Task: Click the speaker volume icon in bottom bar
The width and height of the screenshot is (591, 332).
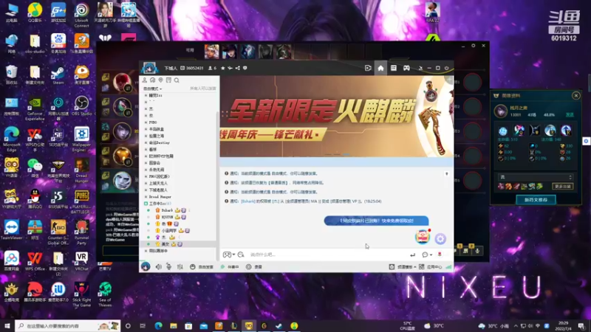Action: point(158,266)
